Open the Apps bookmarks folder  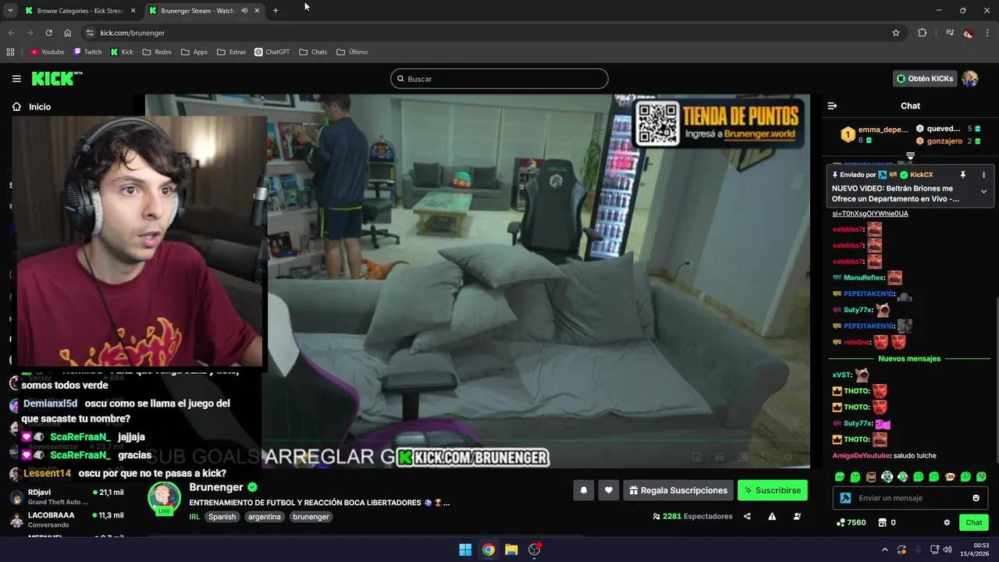click(x=194, y=52)
